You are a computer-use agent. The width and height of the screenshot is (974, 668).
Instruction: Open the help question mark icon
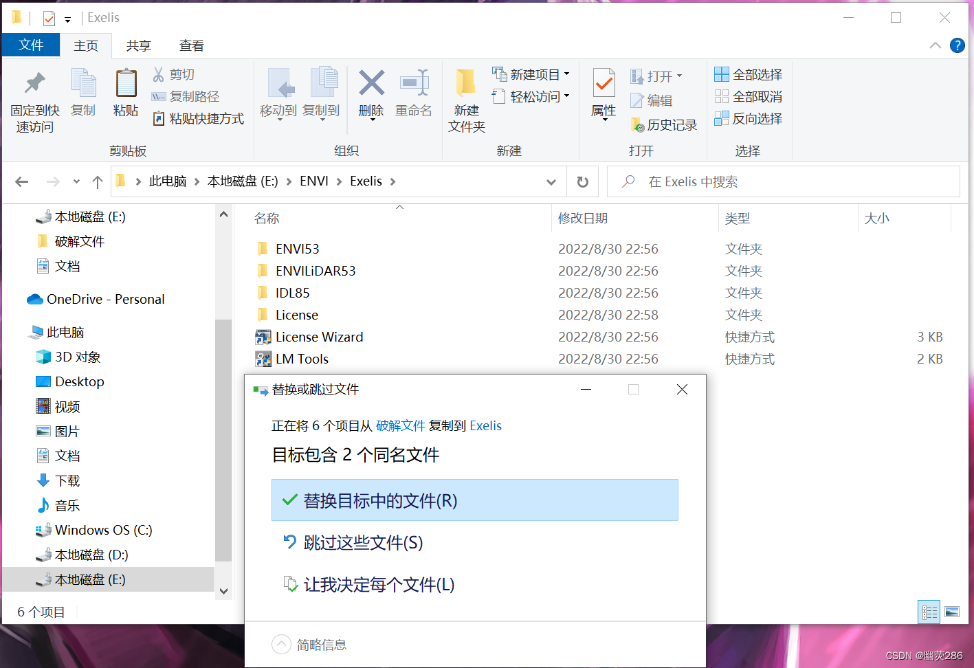(x=957, y=45)
